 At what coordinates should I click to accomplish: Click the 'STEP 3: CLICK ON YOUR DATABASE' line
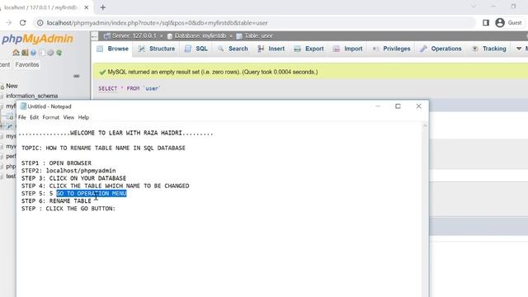coord(73,178)
